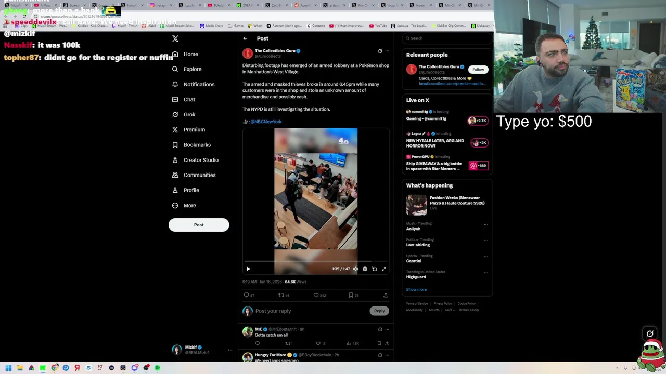The image size is (666, 374).
Task: Toggle picture-in-picture for the video
Action: tap(374, 269)
